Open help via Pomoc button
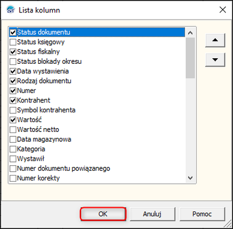 [x=202, y=214]
